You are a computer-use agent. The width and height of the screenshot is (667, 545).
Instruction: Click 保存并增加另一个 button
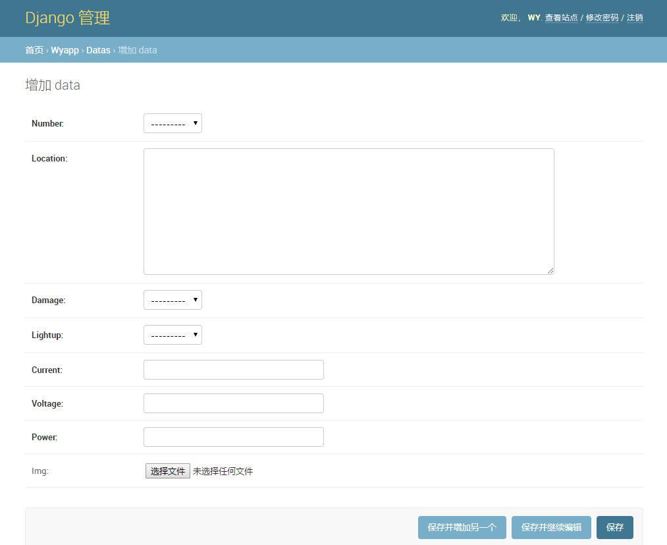(462, 527)
